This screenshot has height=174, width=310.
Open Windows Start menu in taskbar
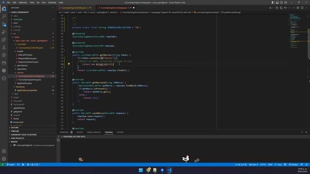click(x=141, y=170)
